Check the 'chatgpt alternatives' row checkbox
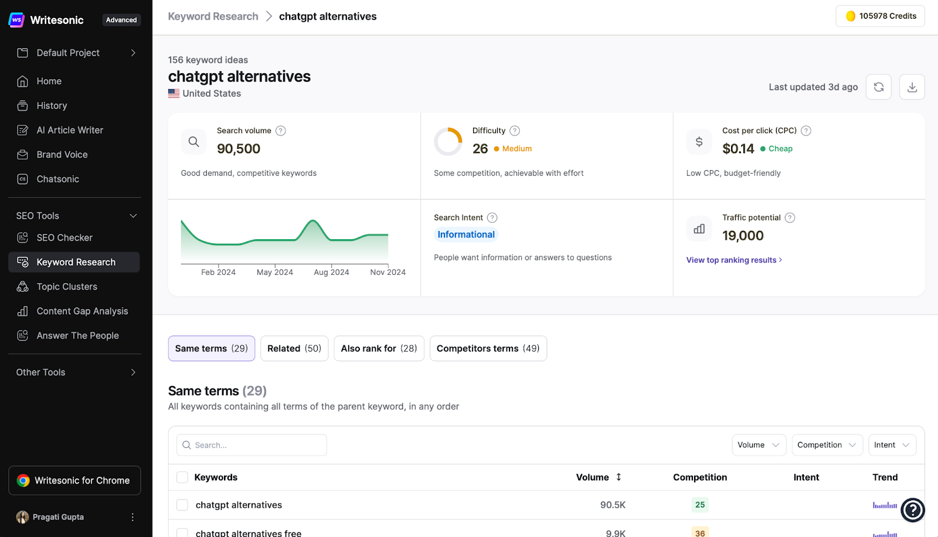The width and height of the screenshot is (938, 537). click(182, 505)
